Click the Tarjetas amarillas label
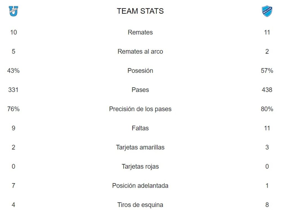The image size is (283, 210). tap(140, 147)
